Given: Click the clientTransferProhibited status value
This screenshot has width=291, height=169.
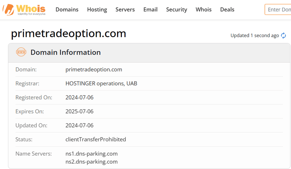Looking at the screenshot, I should click(x=96, y=139).
